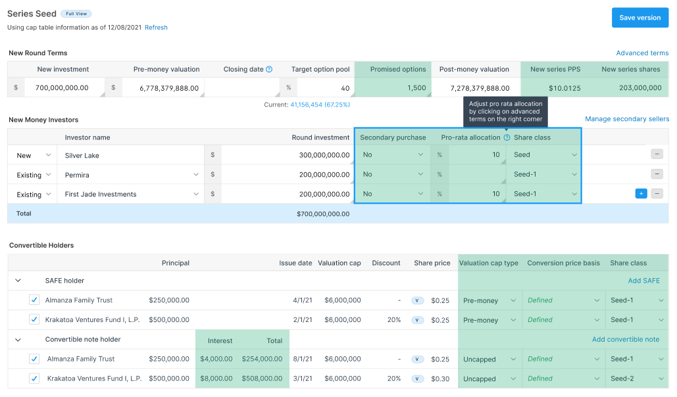Edit First Jade round investment amount

click(288, 194)
